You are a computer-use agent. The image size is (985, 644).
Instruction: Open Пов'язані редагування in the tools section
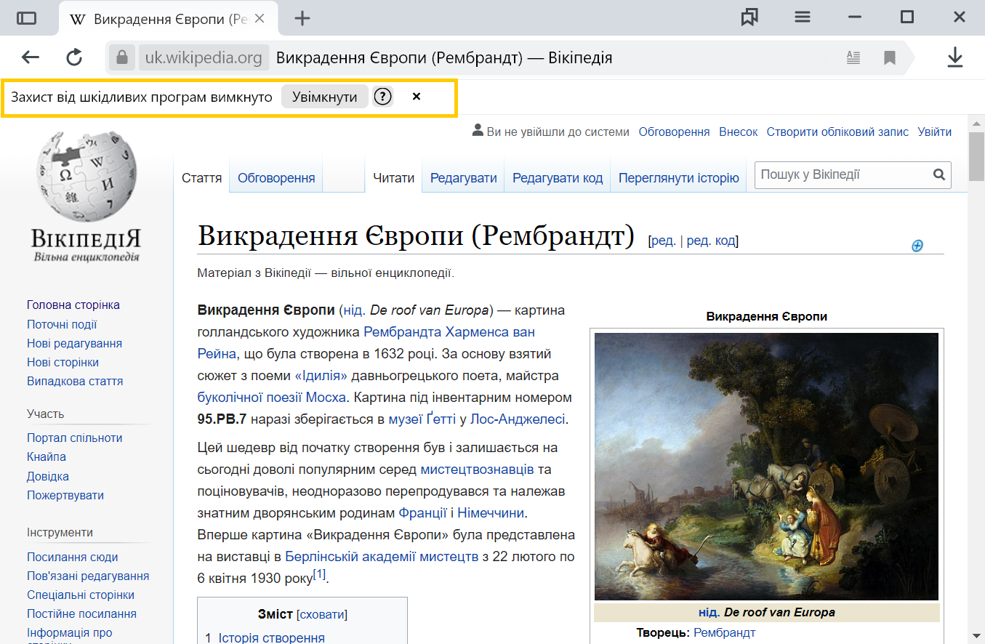pos(88,576)
